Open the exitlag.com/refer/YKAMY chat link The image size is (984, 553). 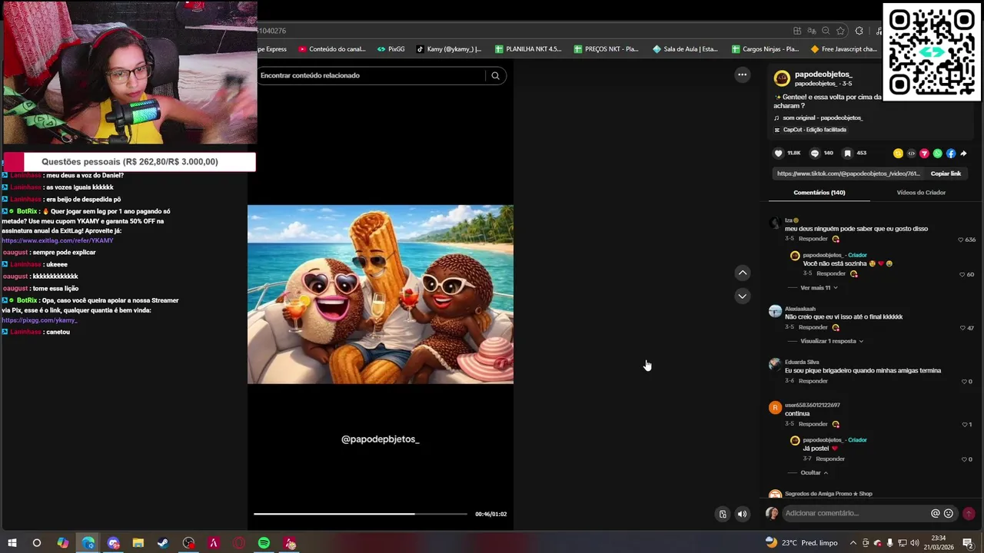(58, 240)
